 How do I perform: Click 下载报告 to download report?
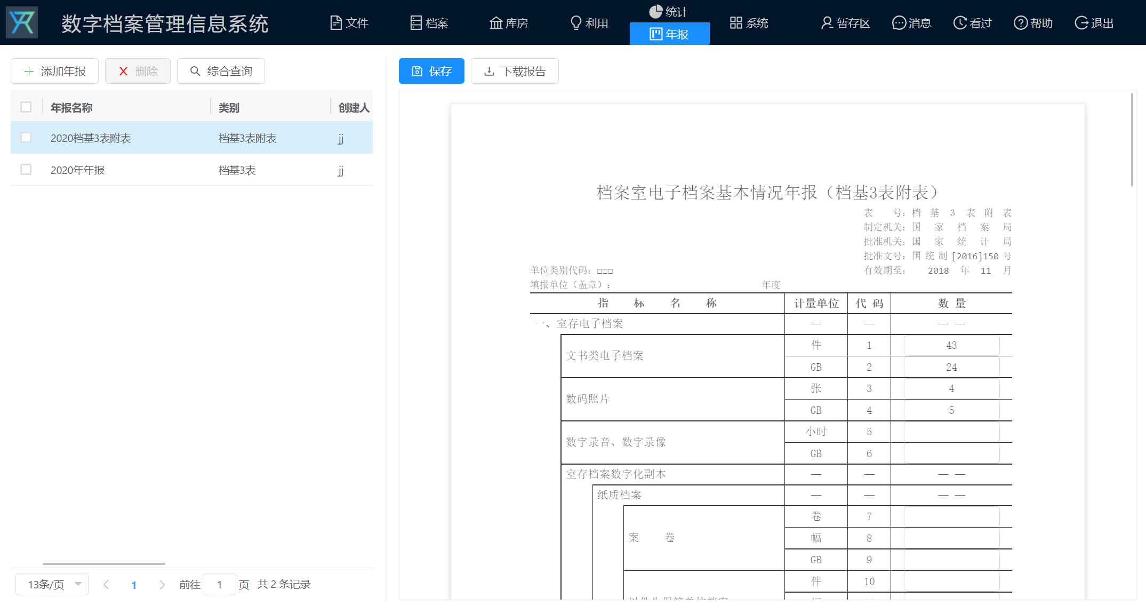pos(515,71)
